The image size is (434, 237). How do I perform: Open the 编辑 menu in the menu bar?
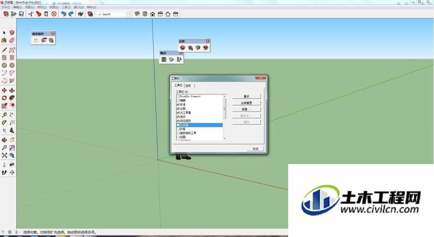click(x=17, y=7)
